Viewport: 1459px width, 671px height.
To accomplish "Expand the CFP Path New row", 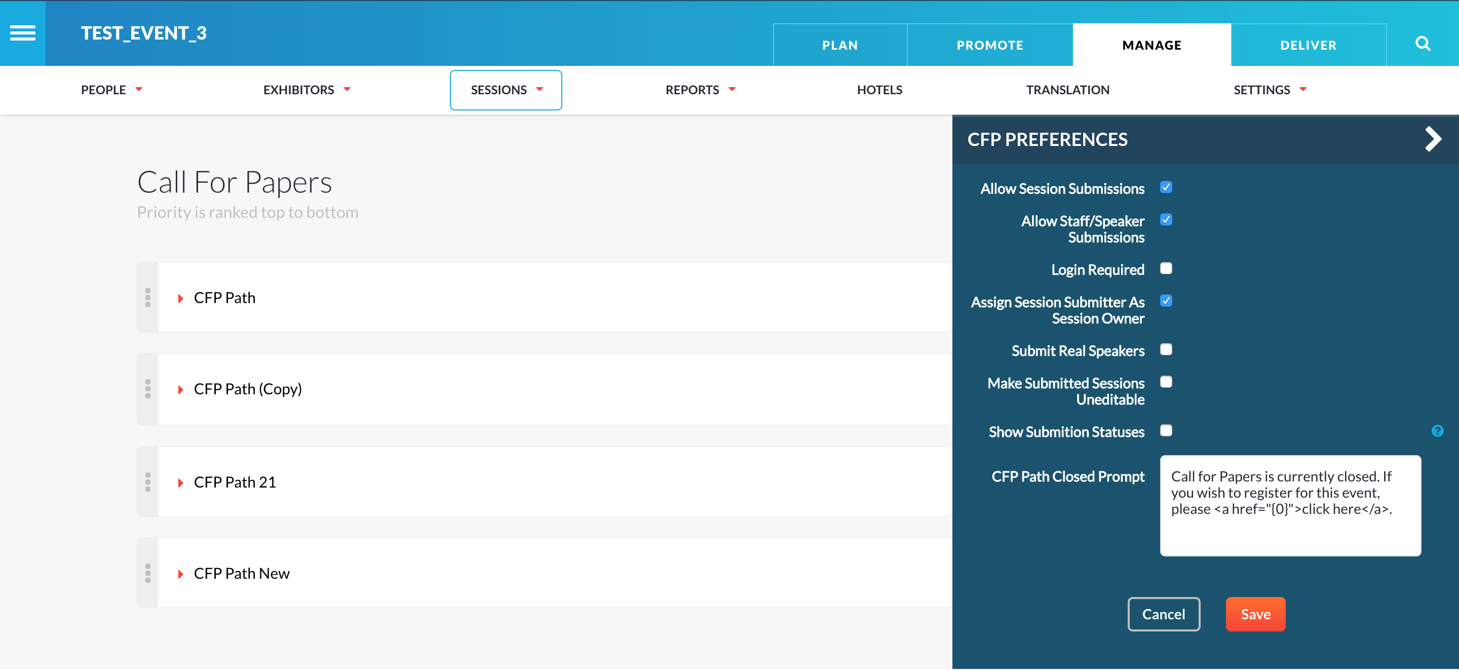I will pos(180,574).
